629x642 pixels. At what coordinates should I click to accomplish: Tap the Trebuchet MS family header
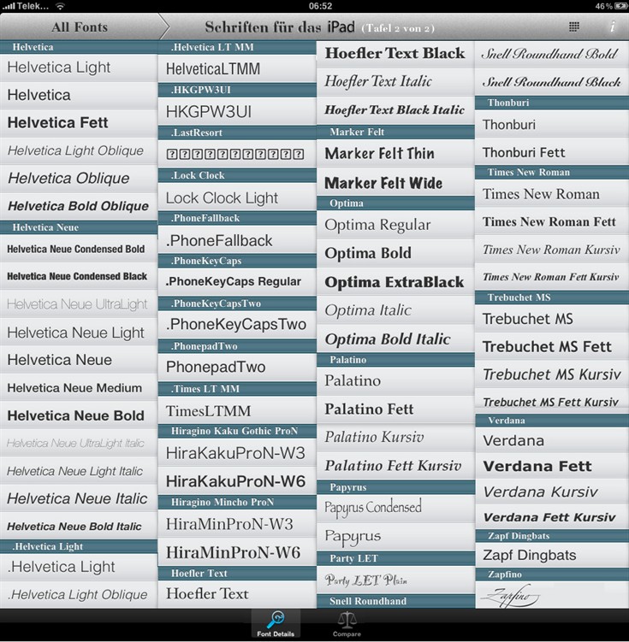(x=552, y=297)
